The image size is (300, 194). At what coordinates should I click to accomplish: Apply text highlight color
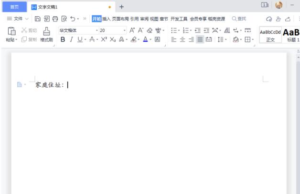click(x=134, y=40)
